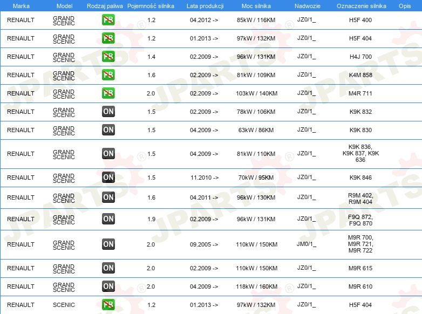Click production date 04.2011 ->
422x314 pixels.
point(204,197)
